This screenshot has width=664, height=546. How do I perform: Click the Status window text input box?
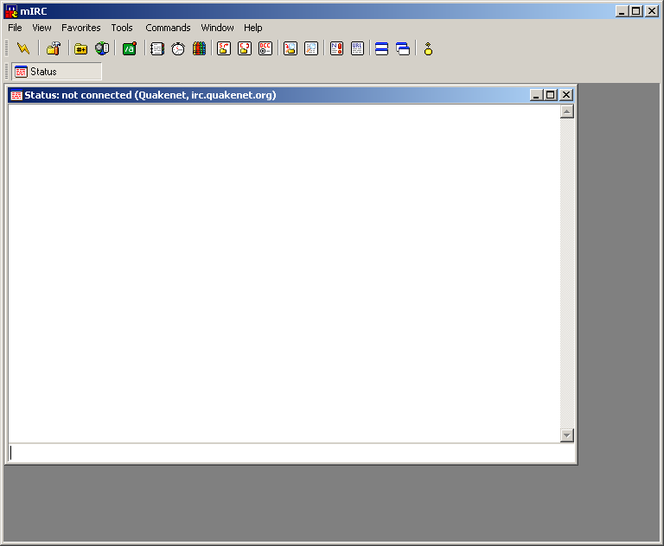click(285, 453)
